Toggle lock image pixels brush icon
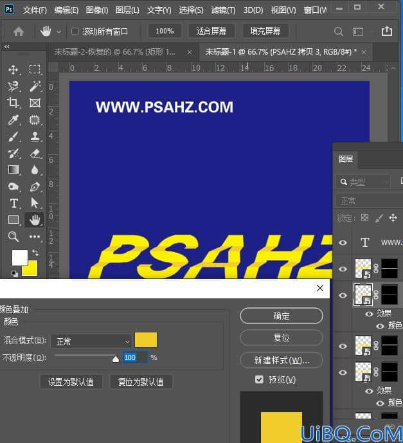This screenshot has width=403, height=443. tap(379, 218)
